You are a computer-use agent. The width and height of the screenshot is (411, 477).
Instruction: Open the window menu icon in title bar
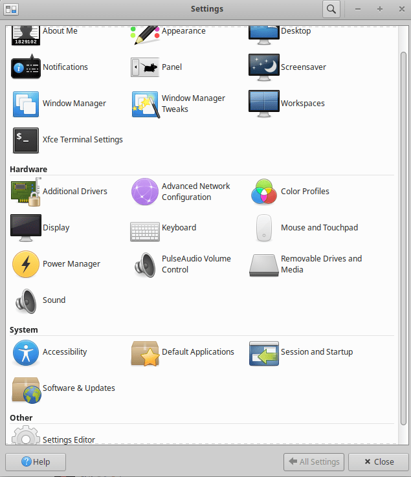pos(11,9)
